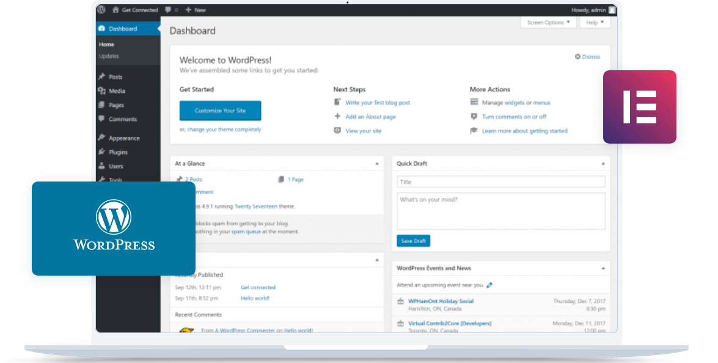
Task: Click the Howdy, admin account text
Action: pos(588,10)
